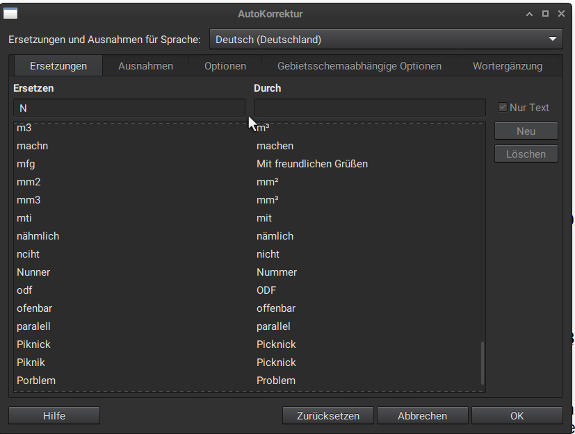Select the Piknick entry
The image size is (575, 434).
(250, 344)
